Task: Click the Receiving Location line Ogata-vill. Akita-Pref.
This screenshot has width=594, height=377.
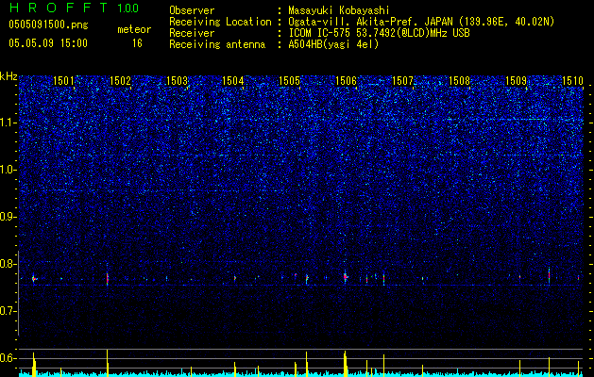Action: tap(421, 22)
